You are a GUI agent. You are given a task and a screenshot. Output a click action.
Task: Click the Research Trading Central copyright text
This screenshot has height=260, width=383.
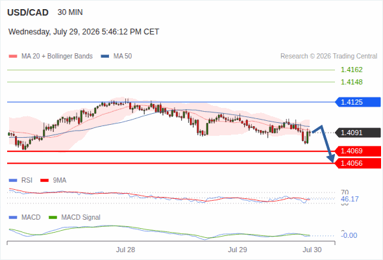point(328,57)
